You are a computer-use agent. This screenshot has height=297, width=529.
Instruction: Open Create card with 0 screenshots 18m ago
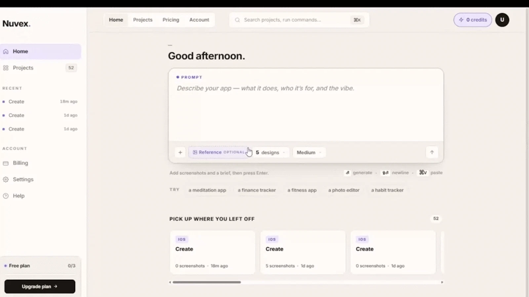click(x=213, y=252)
